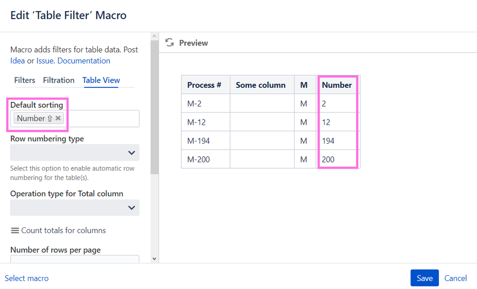Follow the Documentation link
This screenshot has width=477, height=289.
point(84,61)
